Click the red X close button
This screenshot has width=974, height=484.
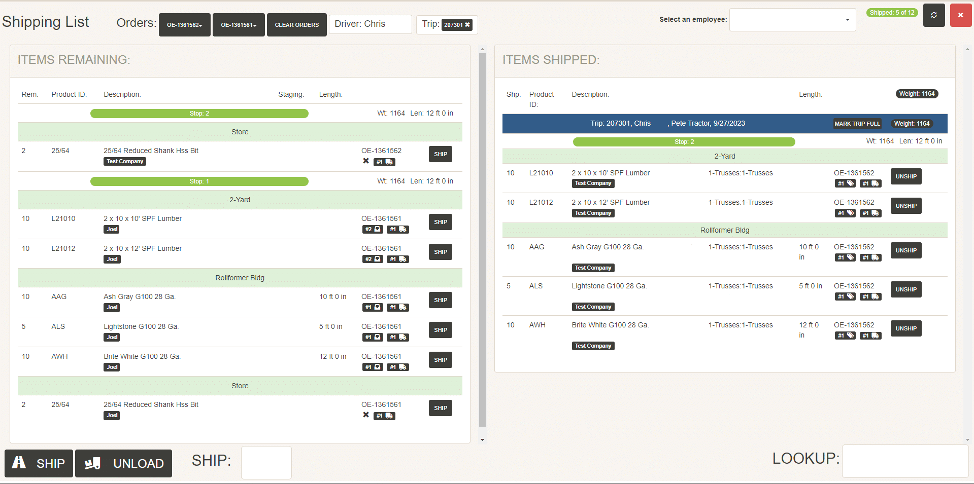pos(960,15)
